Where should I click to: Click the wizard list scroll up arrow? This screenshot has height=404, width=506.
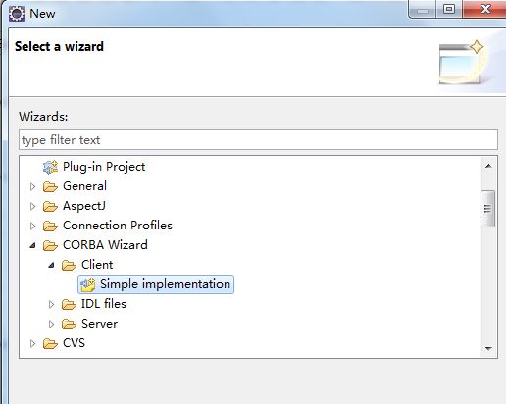click(x=488, y=166)
